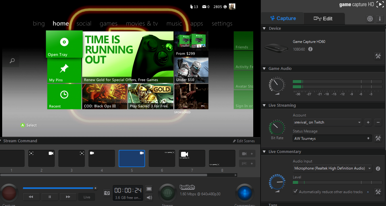Viewport: 386px width, 206px height.
Task: Select 'bing' in Xbox preview menu
Action: tap(39, 24)
